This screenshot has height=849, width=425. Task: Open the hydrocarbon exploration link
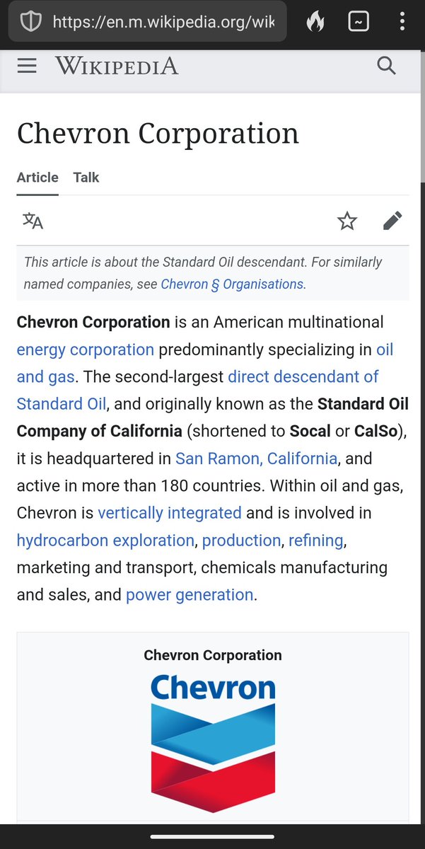105,541
